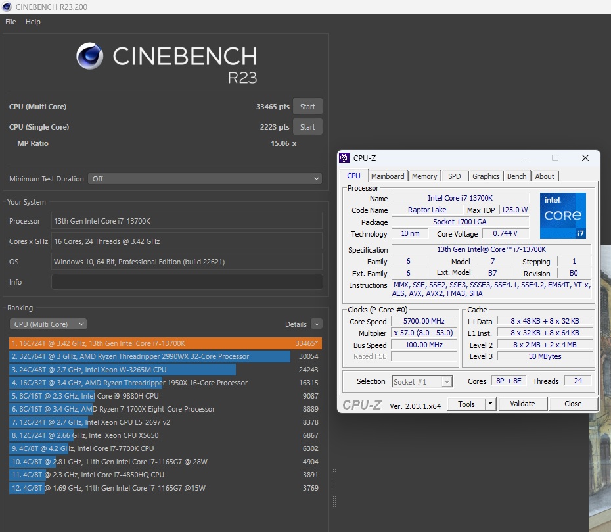
Task: Minimize the CPU-Z window
Action: pyautogui.click(x=526, y=158)
